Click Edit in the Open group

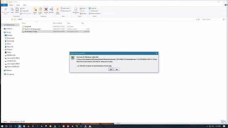[x=82, y=11]
